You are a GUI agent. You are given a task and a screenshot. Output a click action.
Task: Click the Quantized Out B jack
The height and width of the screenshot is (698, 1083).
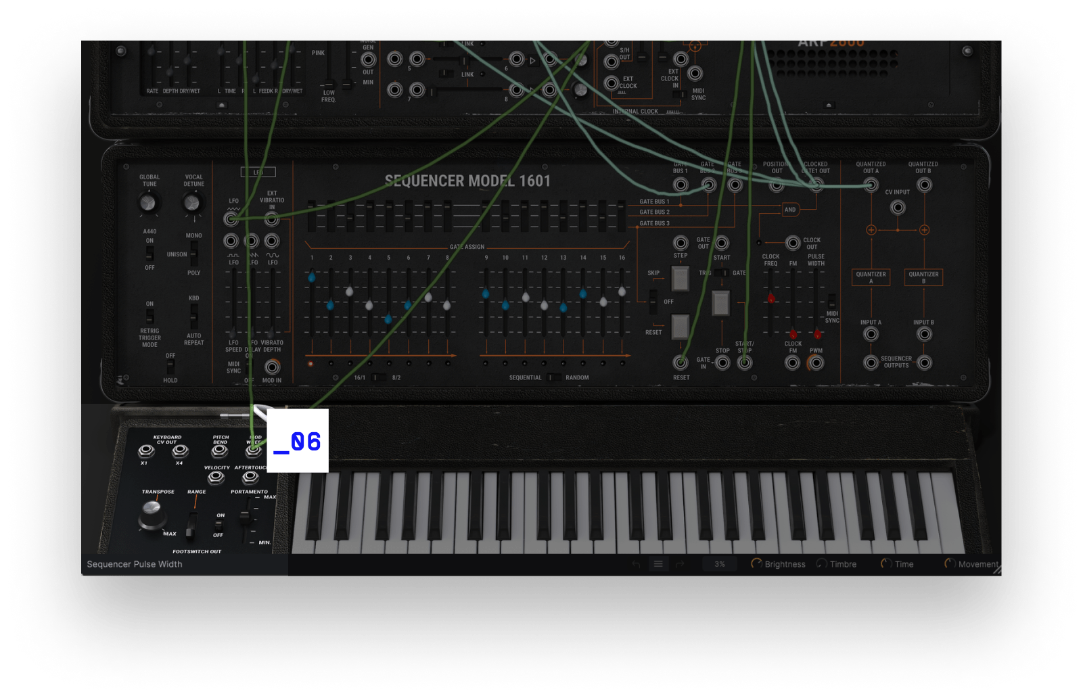coord(924,185)
